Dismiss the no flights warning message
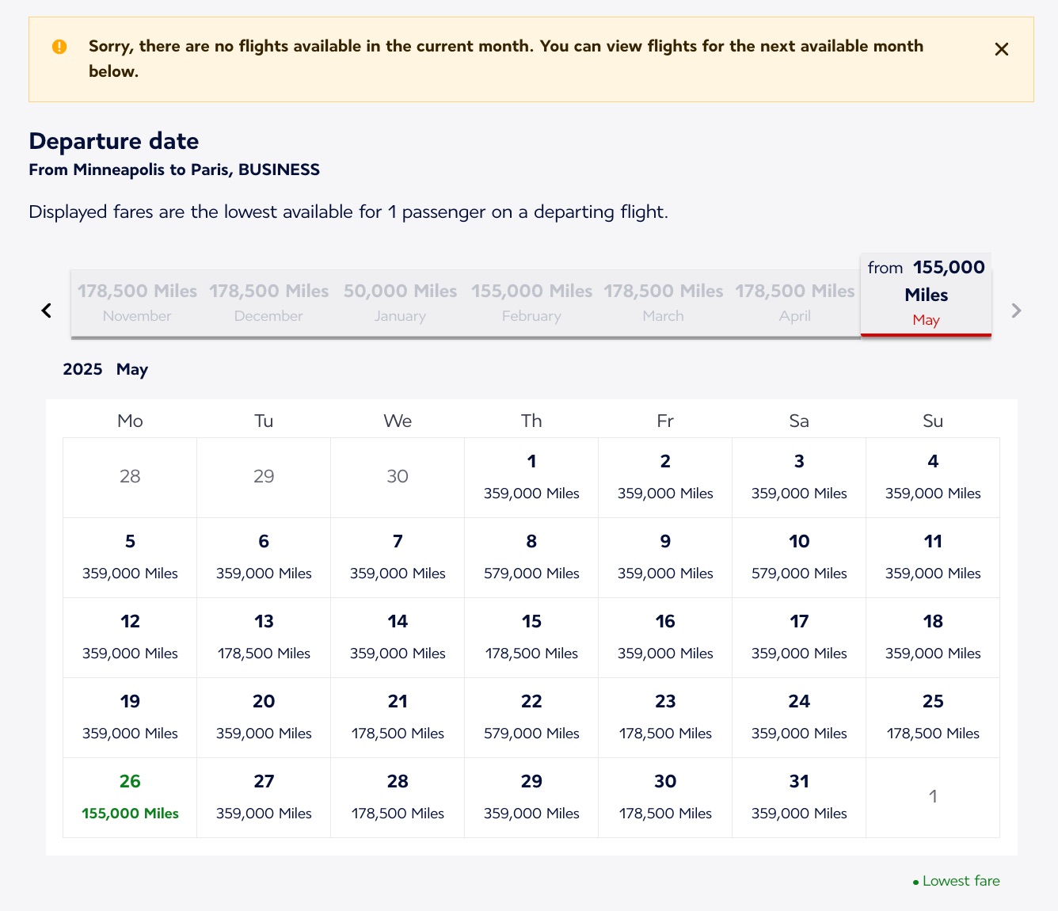Image resolution: width=1058 pixels, height=911 pixels. (x=1001, y=48)
